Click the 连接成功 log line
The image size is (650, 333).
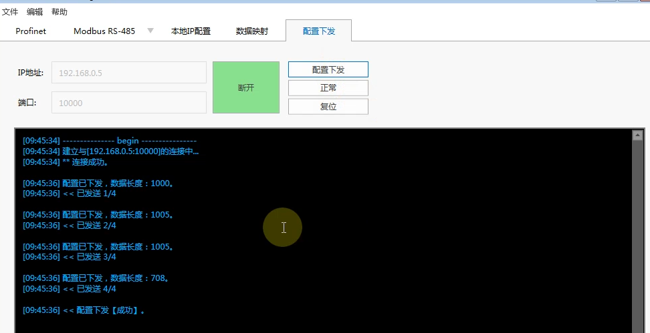(66, 162)
